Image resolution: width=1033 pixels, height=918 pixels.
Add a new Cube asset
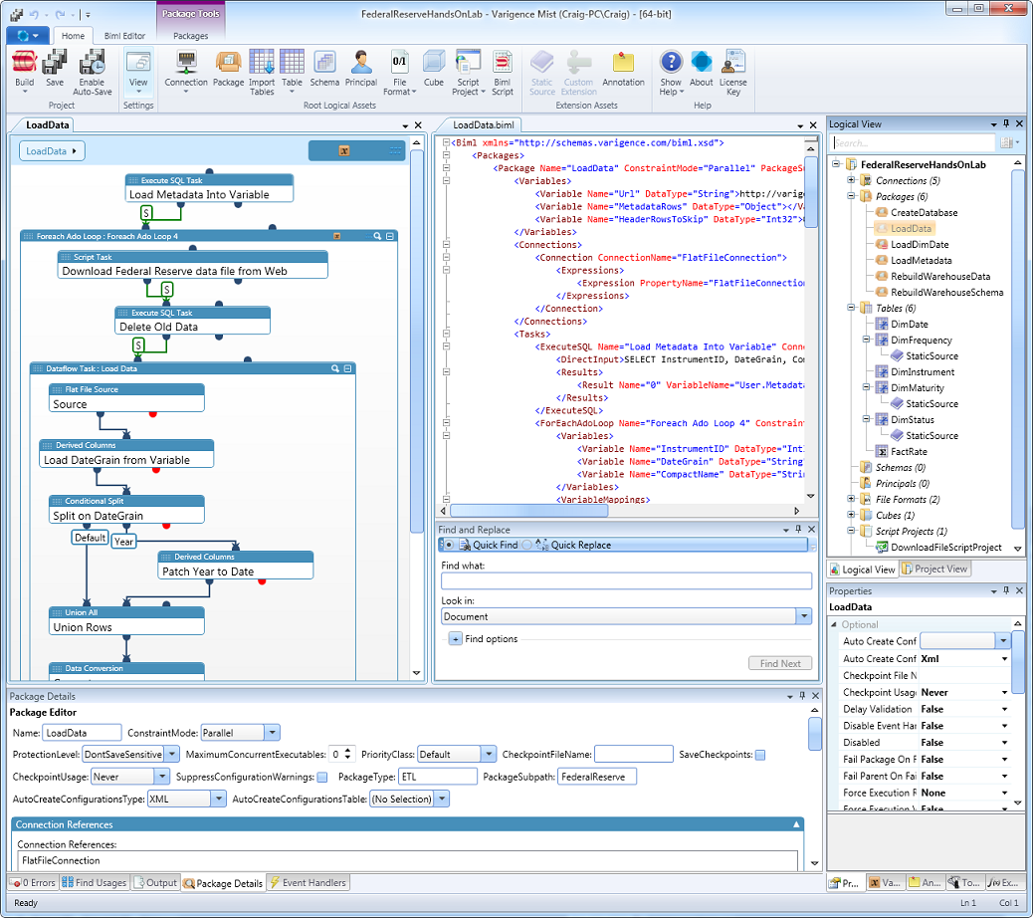point(434,69)
